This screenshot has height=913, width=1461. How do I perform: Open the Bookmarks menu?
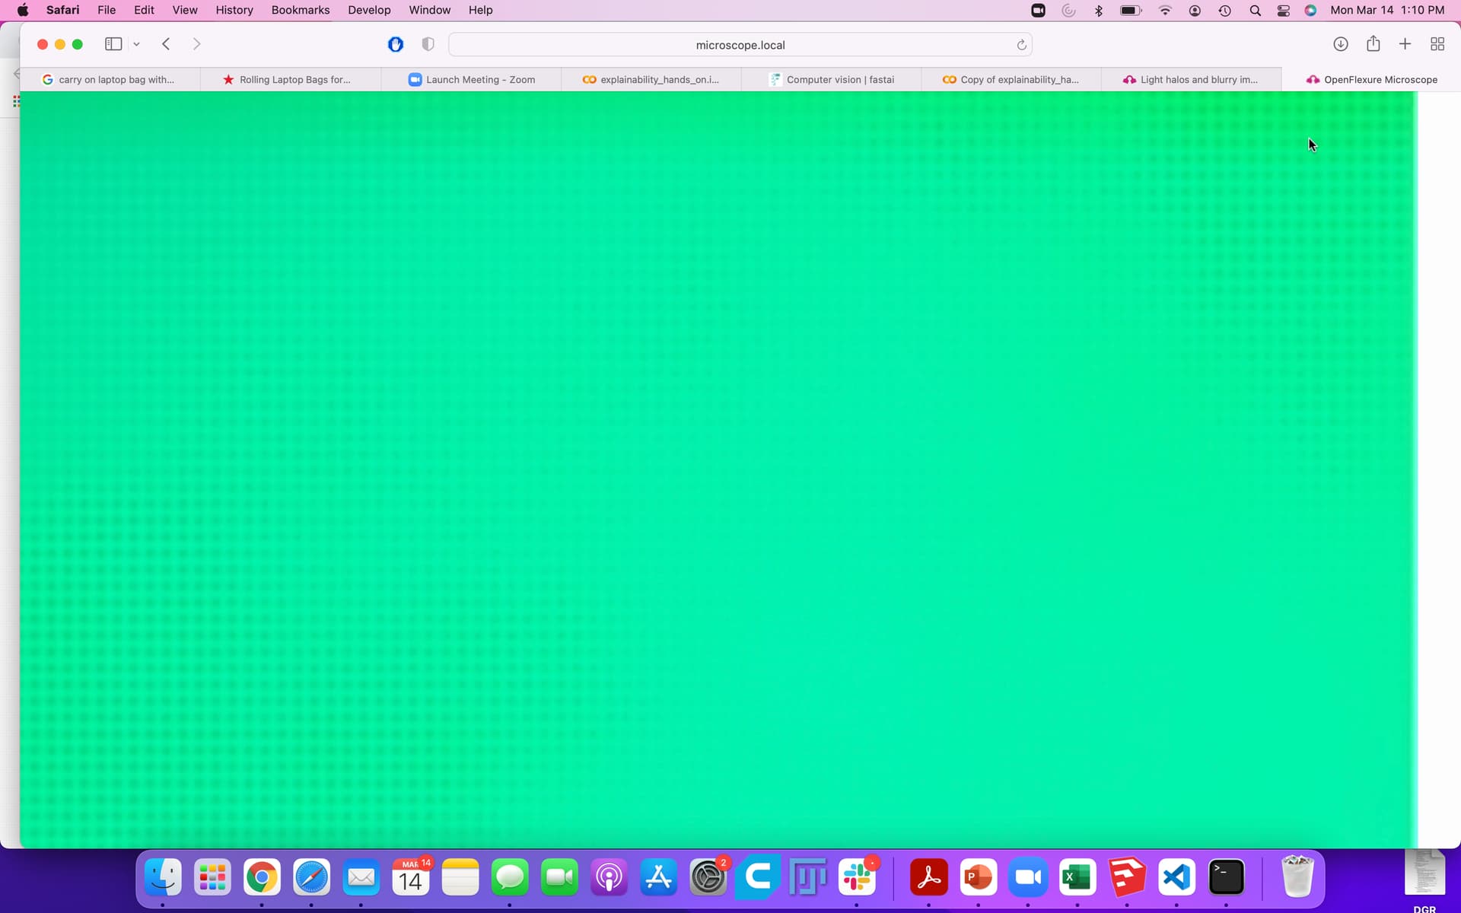[301, 10]
